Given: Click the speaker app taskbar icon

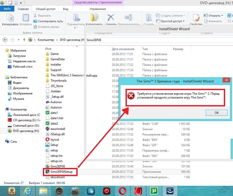Looking at the screenshot, I should pos(59,191).
